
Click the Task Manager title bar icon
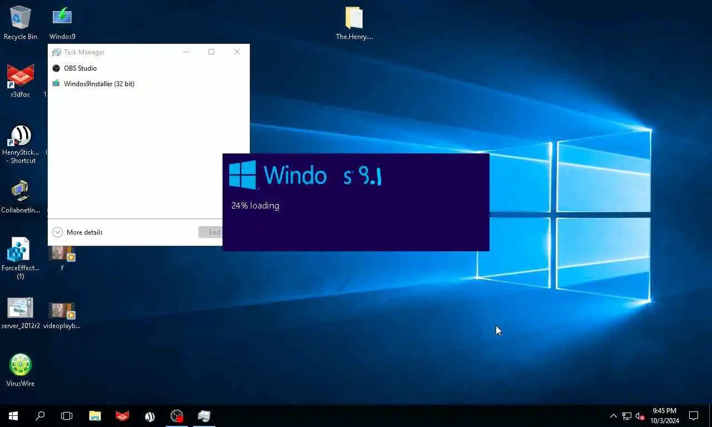point(56,52)
